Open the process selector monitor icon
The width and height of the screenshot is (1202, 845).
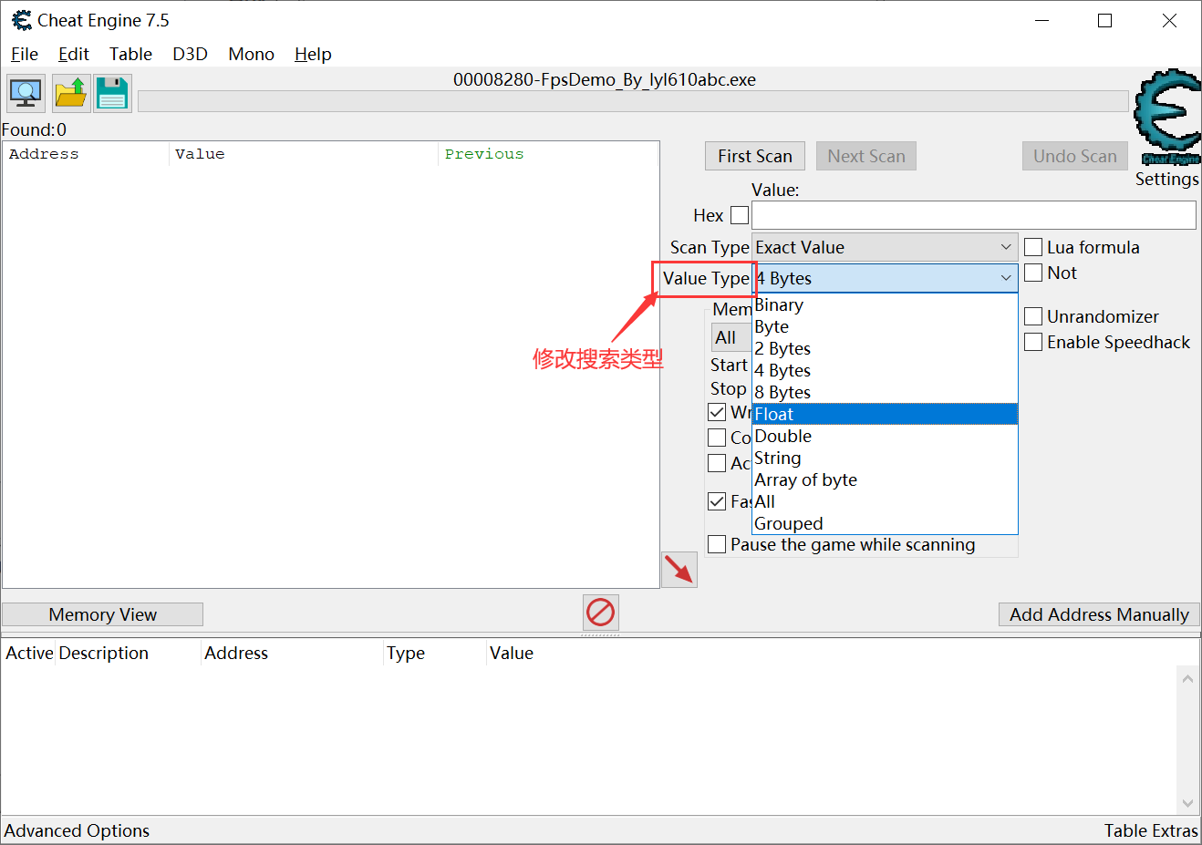26,93
